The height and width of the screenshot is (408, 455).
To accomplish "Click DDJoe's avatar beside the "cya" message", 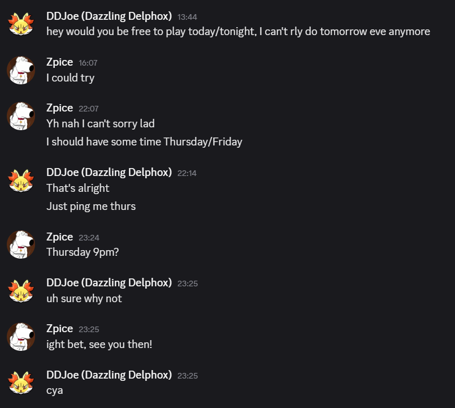I will [21, 383].
